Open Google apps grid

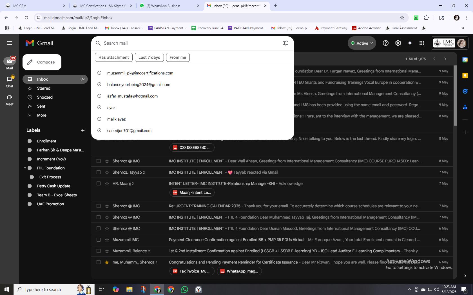(x=421, y=43)
